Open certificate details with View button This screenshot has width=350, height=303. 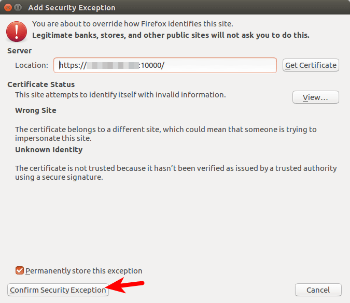tap(315, 97)
